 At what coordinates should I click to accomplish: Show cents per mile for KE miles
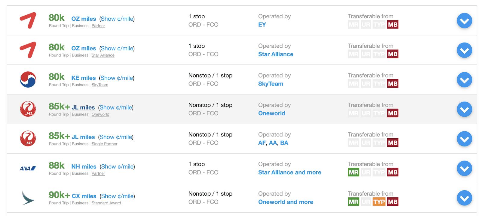click(x=117, y=78)
